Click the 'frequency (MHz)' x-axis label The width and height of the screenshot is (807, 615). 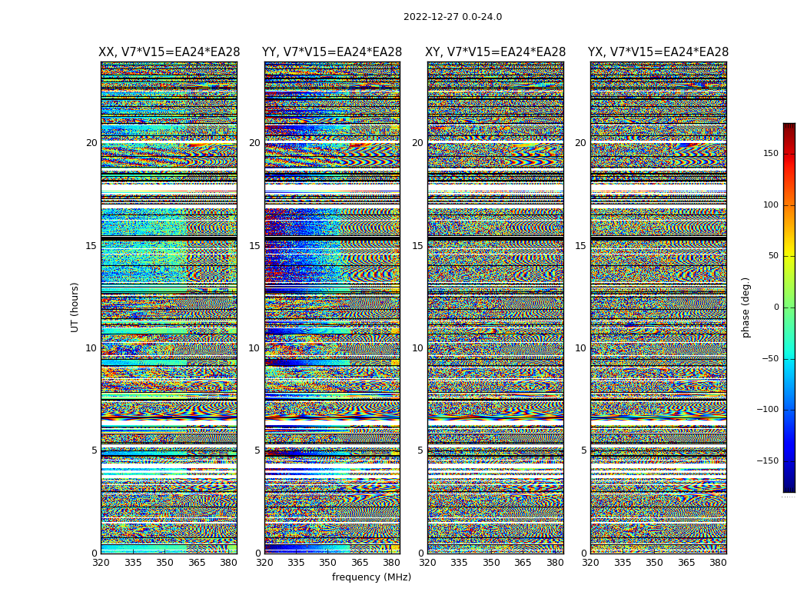tap(371, 577)
